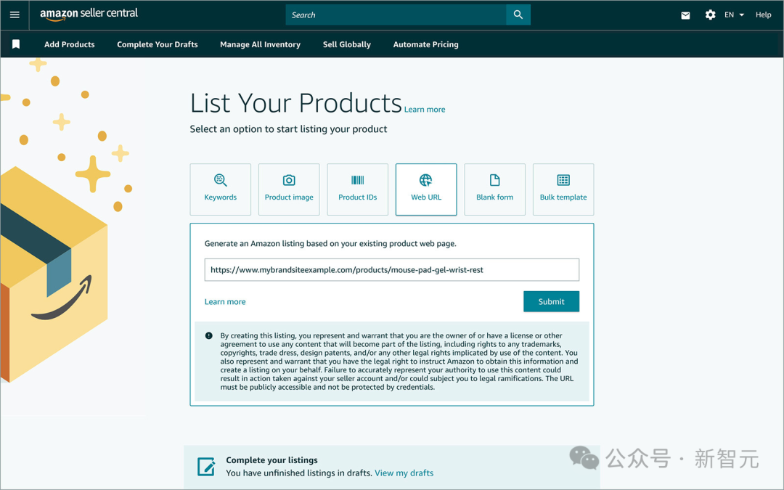Click the product web page URL field
This screenshot has width=784, height=490.
tap(392, 270)
